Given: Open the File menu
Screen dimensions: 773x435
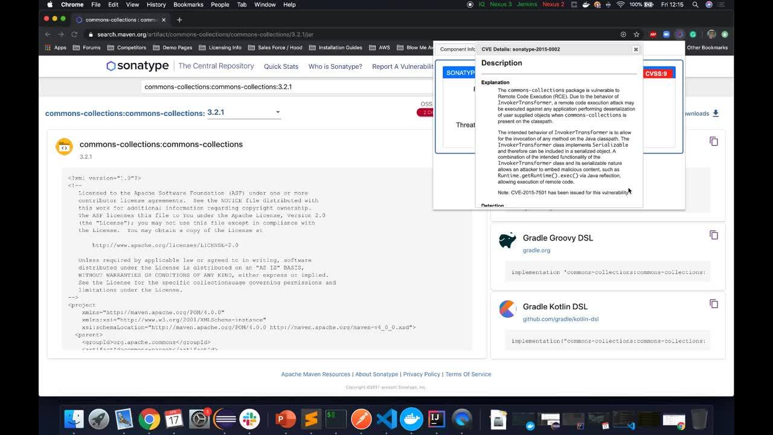Looking at the screenshot, I should (x=95, y=5).
